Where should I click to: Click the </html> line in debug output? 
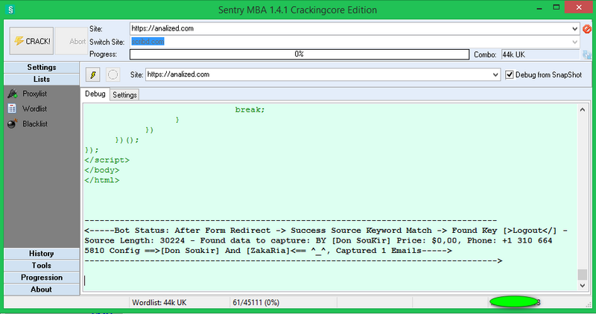point(102,180)
